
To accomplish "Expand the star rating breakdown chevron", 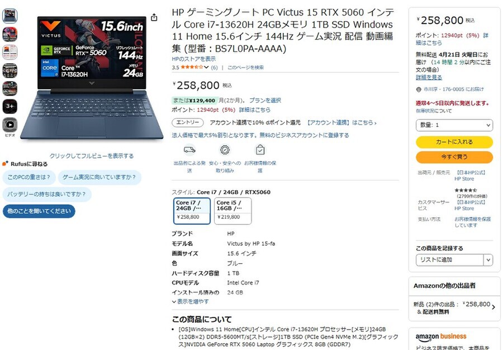I will pyautogui.click(x=206, y=67).
